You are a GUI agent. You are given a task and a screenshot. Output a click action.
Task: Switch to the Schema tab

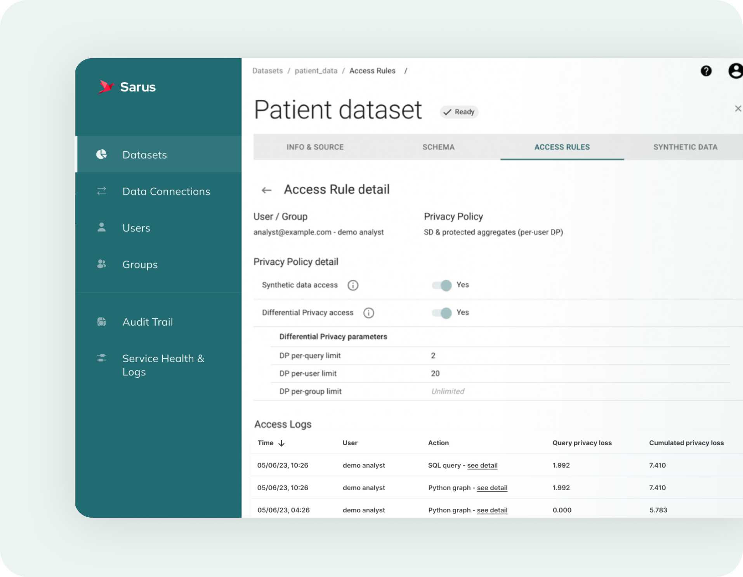438,147
